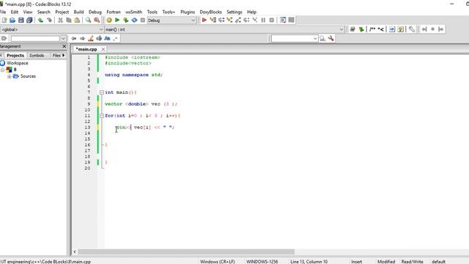Run doxywizard icon
This screenshot has width=469, height=264.
click(x=352, y=29)
